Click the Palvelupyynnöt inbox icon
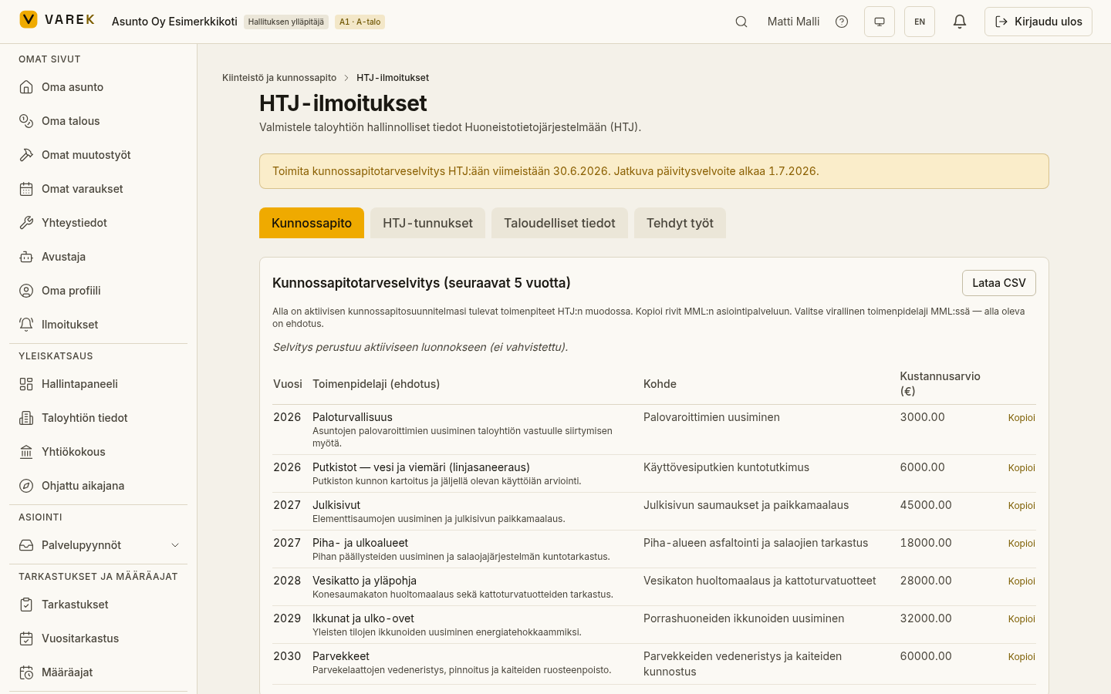This screenshot has width=1111, height=694. click(x=26, y=545)
